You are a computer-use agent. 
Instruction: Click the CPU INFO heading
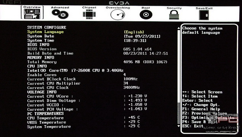point(37,66)
